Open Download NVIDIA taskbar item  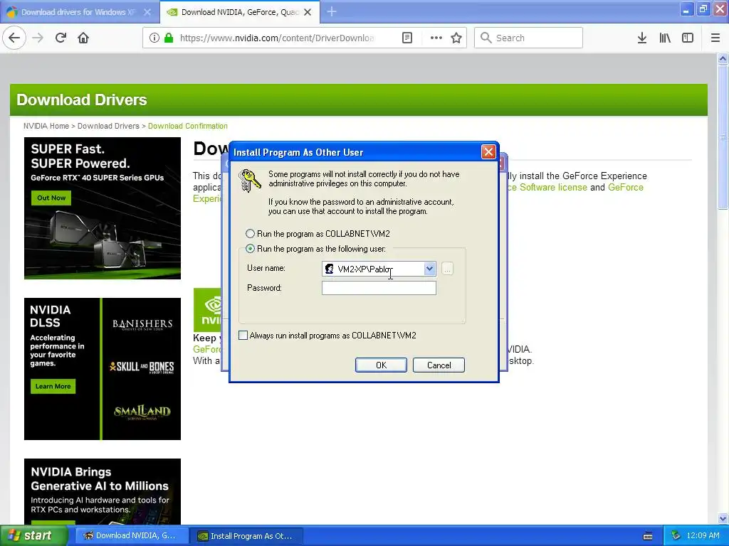point(132,536)
